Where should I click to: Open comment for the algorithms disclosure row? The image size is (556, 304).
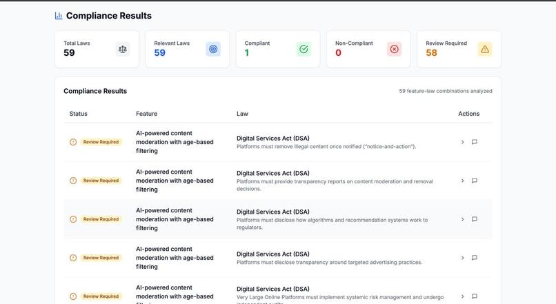click(x=475, y=219)
